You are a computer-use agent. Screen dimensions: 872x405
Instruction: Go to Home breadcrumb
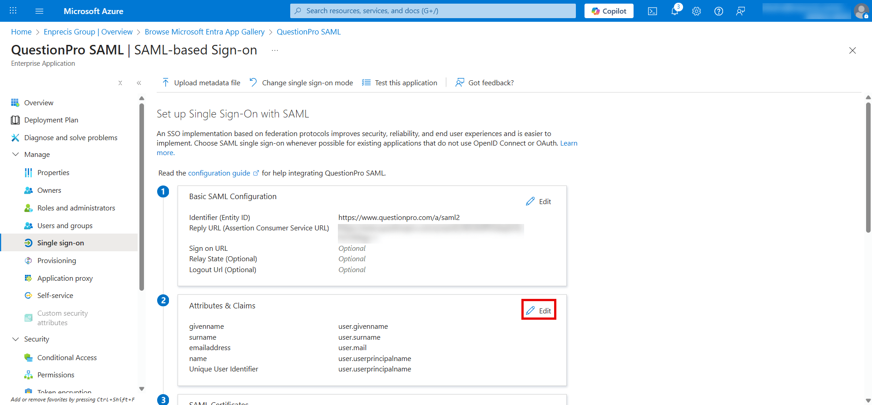pos(21,32)
